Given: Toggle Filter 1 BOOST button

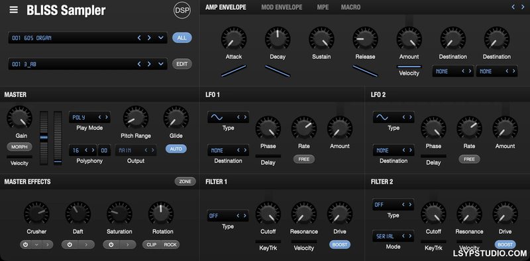Looking at the screenshot, I should (x=340, y=245).
